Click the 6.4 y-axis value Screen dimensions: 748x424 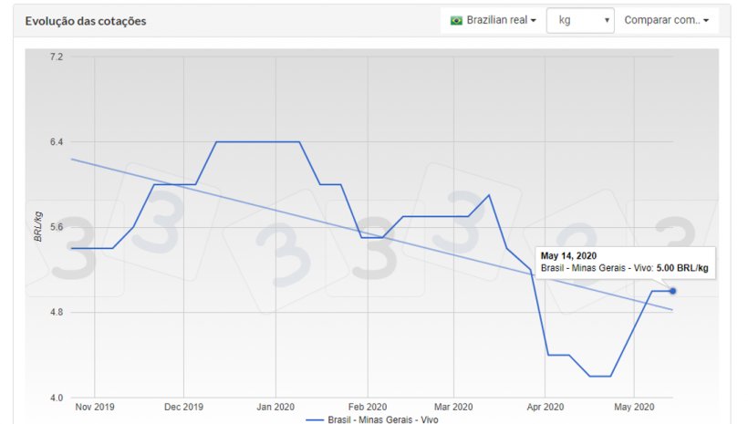pyautogui.click(x=56, y=142)
